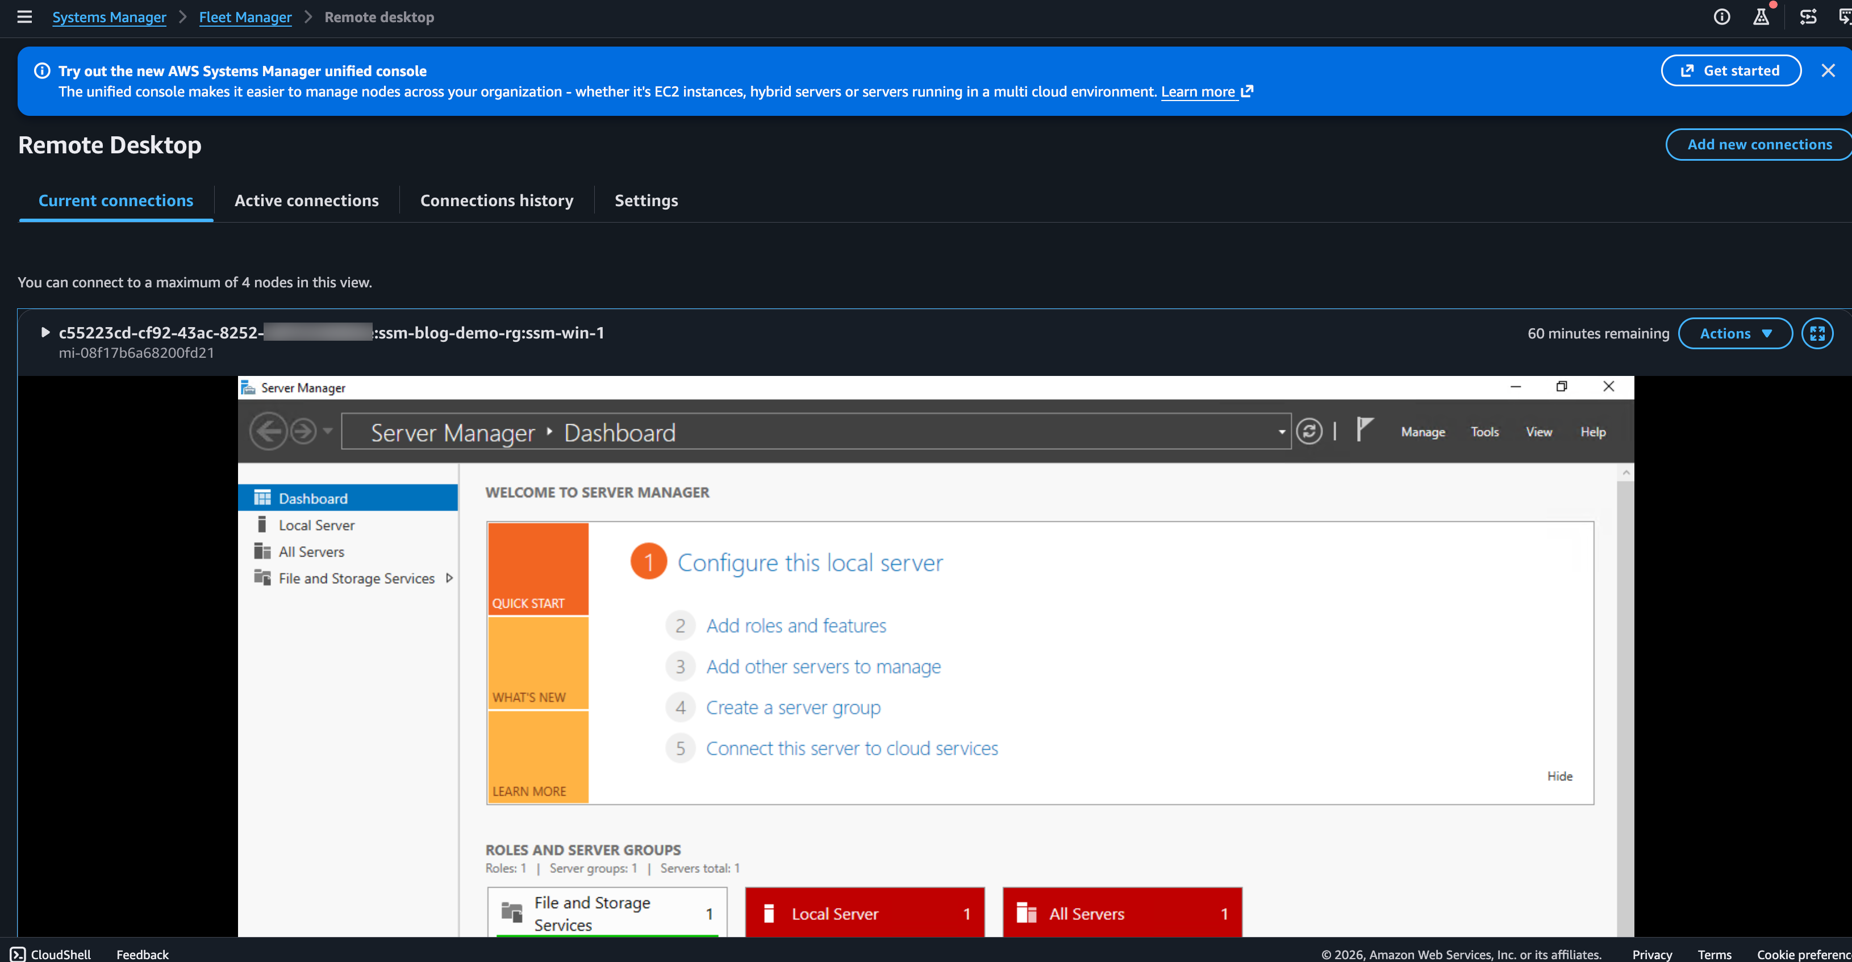Open the Actions dropdown for ssm-win-1
Image resolution: width=1852 pixels, height=962 pixels.
(x=1735, y=333)
